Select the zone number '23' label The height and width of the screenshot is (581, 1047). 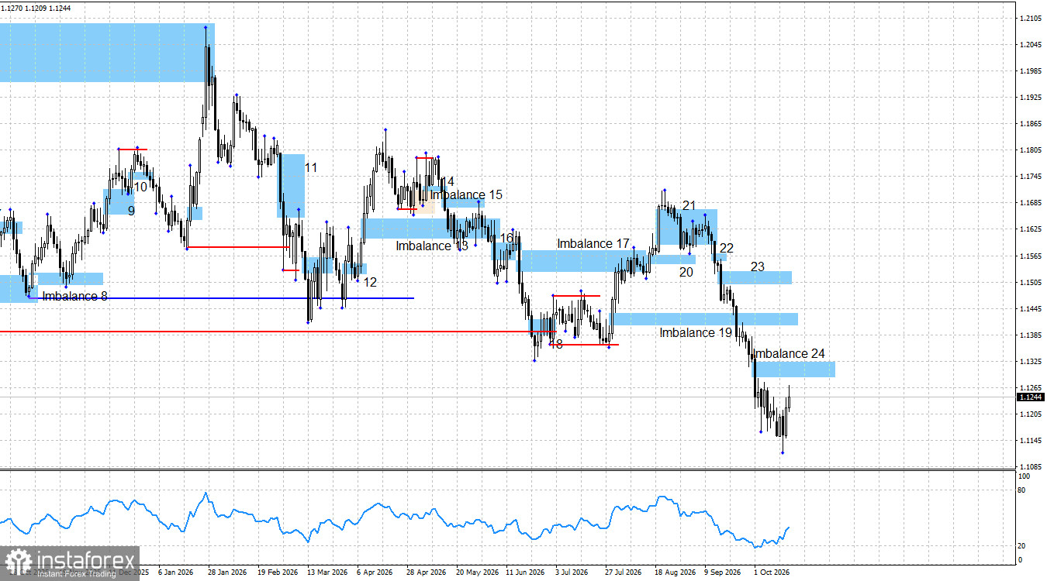point(758,266)
